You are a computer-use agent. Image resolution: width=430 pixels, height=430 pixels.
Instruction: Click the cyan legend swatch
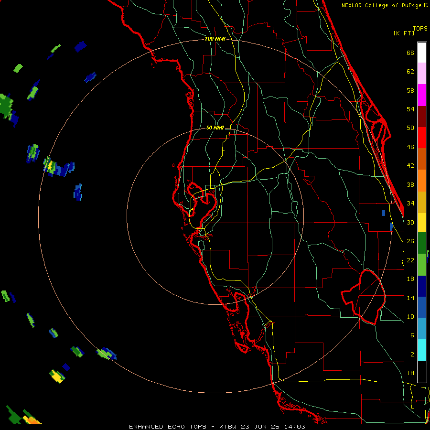(422, 351)
